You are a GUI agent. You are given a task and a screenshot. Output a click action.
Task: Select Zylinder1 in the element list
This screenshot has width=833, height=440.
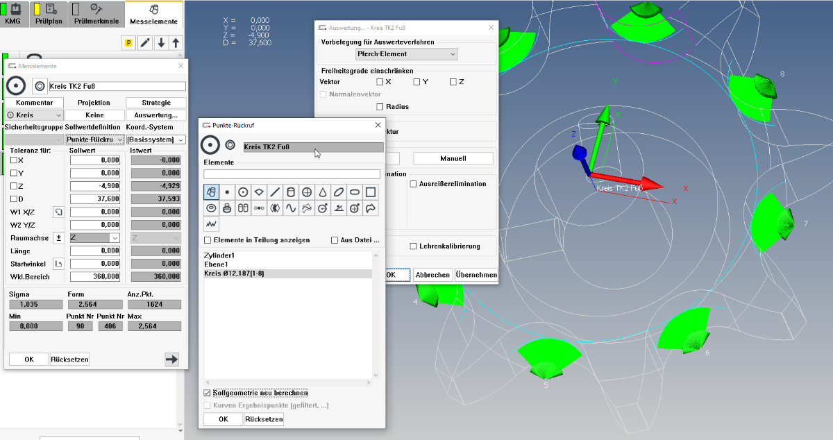click(220, 255)
